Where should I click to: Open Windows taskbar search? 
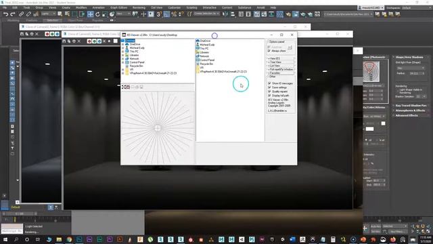coord(16,239)
